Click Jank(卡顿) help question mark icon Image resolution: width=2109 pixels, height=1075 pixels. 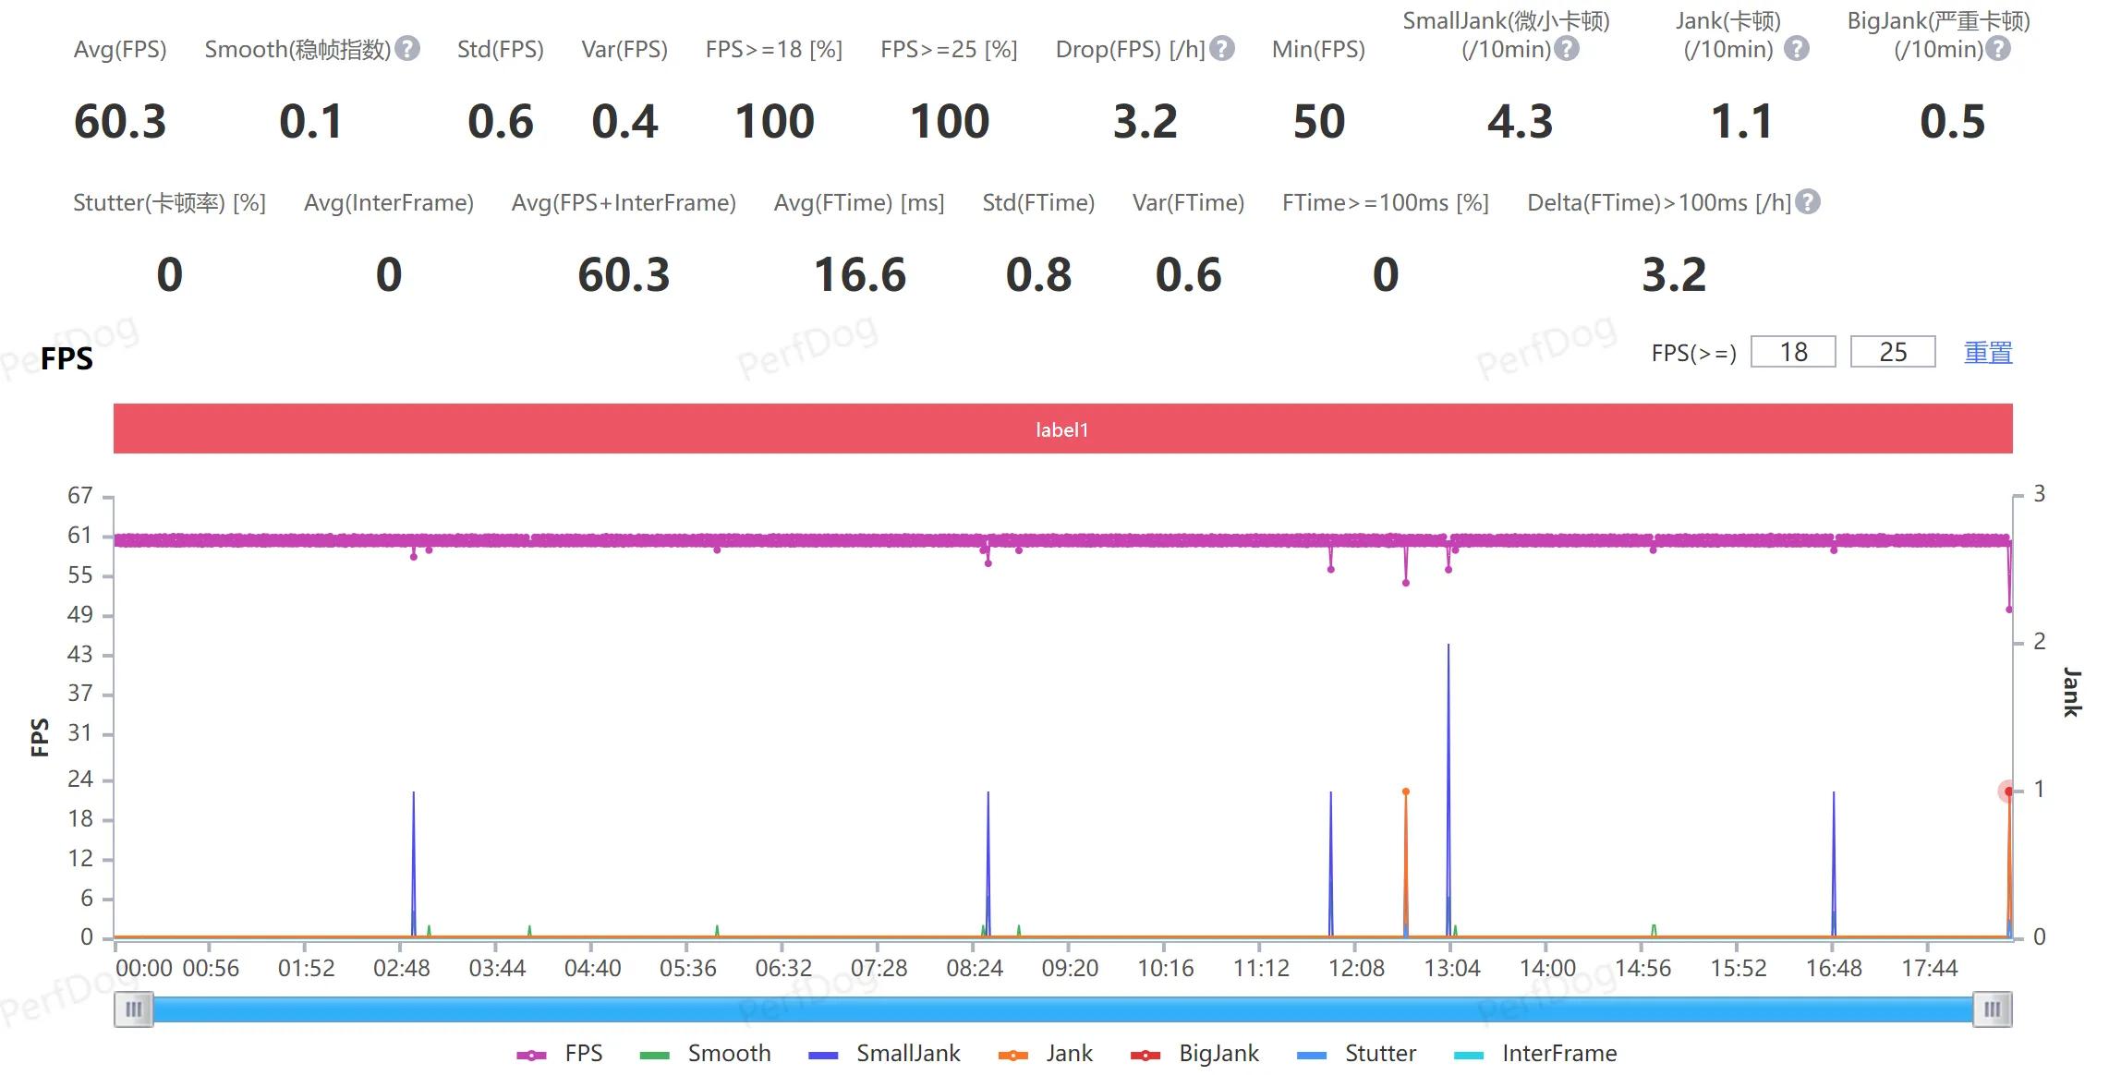pos(1796,49)
